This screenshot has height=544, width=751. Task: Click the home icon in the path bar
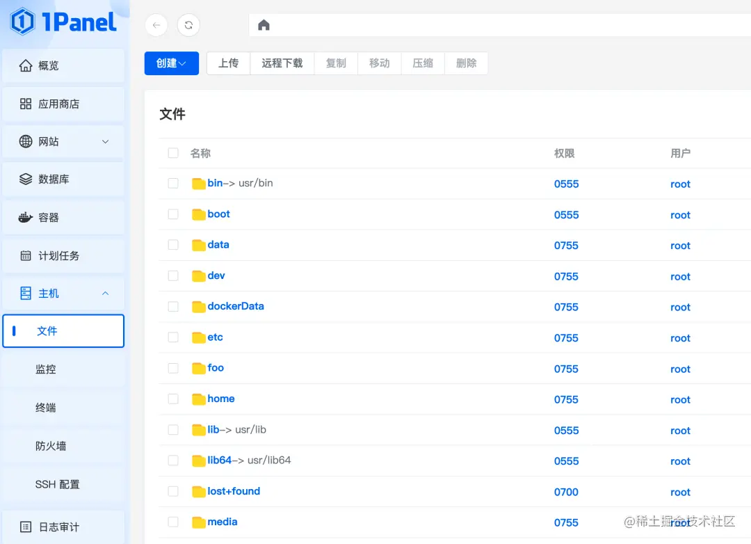click(264, 25)
